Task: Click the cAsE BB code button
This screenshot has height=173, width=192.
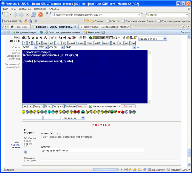Action: point(98,43)
